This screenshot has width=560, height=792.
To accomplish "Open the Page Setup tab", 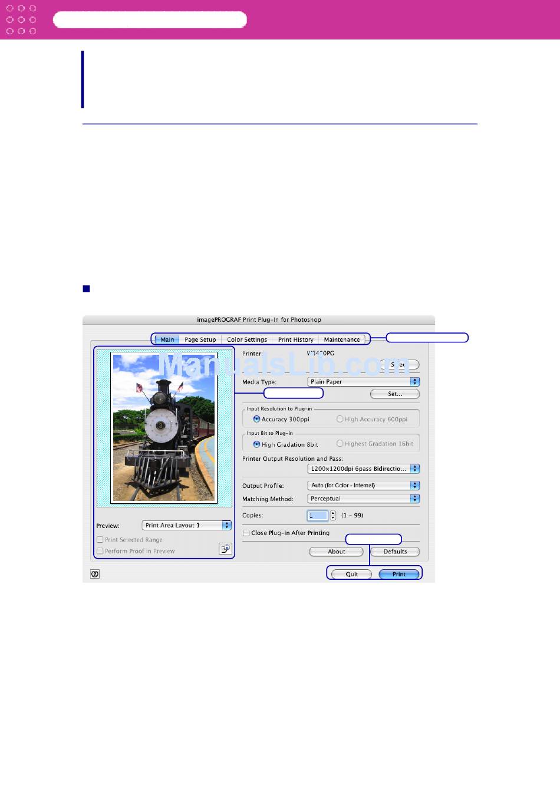I will coord(200,339).
